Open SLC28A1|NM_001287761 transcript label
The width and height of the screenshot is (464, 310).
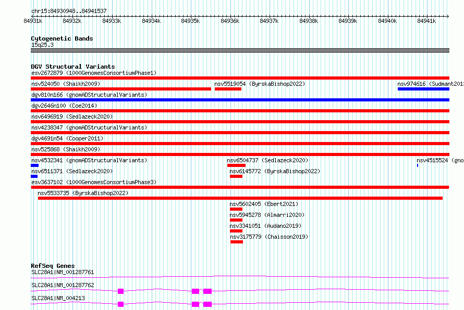[x=63, y=272]
